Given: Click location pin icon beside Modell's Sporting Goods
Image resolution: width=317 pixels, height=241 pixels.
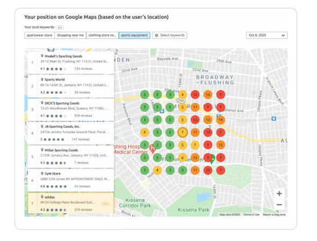Looking at the screenshot, I should click(42, 56).
